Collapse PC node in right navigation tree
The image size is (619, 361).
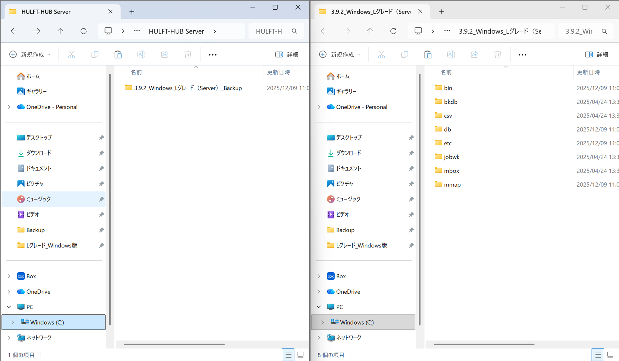click(319, 307)
